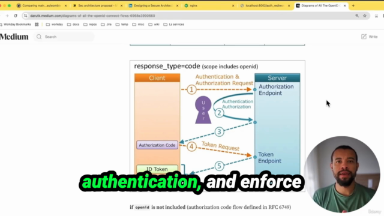Close the localhost:8002 tab

(289, 5)
